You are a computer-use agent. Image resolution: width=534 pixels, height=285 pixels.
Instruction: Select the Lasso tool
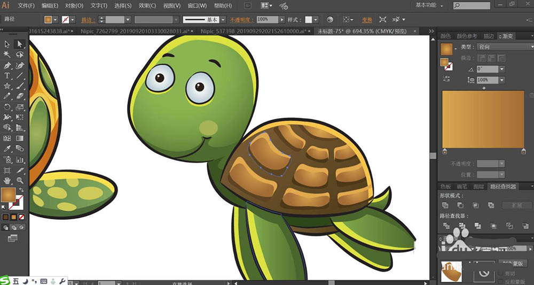tap(20, 55)
